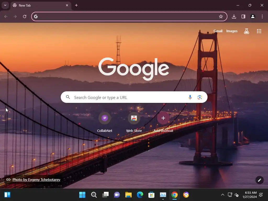Image resolution: width=268 pixels, height=201 pixels.
Task: Click the Google logo
Action: 134,69
